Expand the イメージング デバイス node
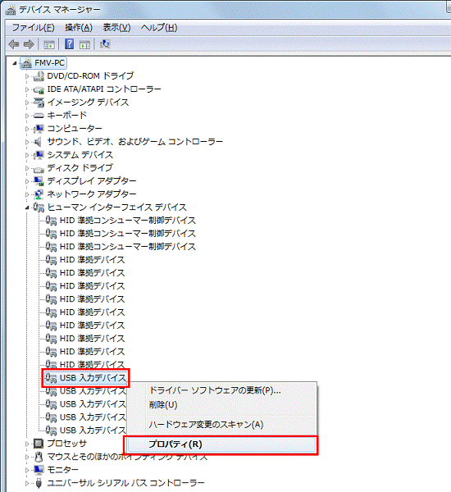Screen dimensions: 451x492 pyautogui.click(x=27, y=102)
